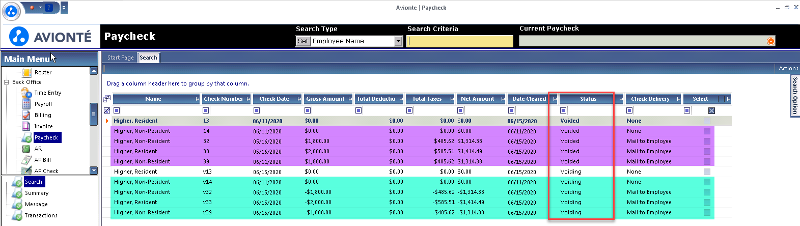800x226 pixels.
Task: Open the Search Type dropdown arrow
Action: [x=398, y=41]
